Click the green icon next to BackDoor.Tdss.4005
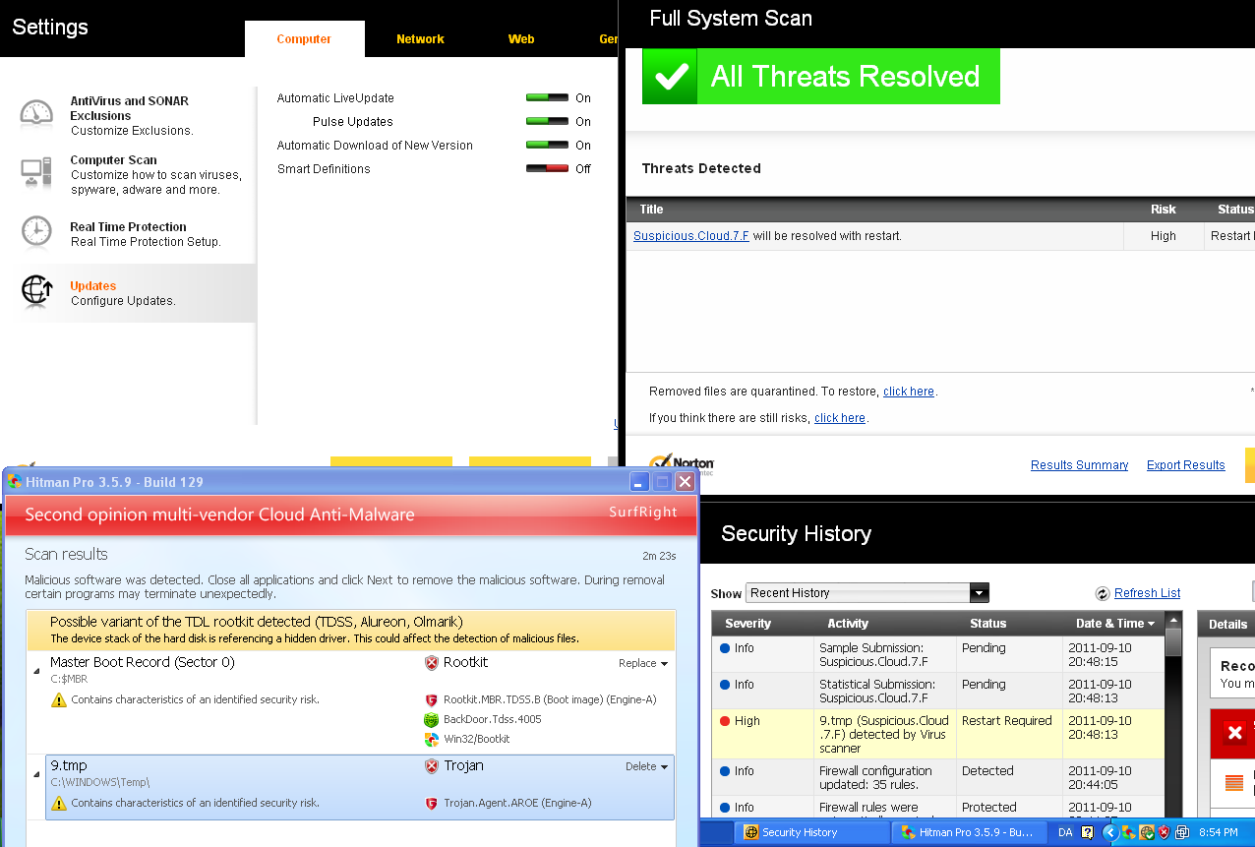Viewport: 1255px width, 847px height. [x=431, y=720]
